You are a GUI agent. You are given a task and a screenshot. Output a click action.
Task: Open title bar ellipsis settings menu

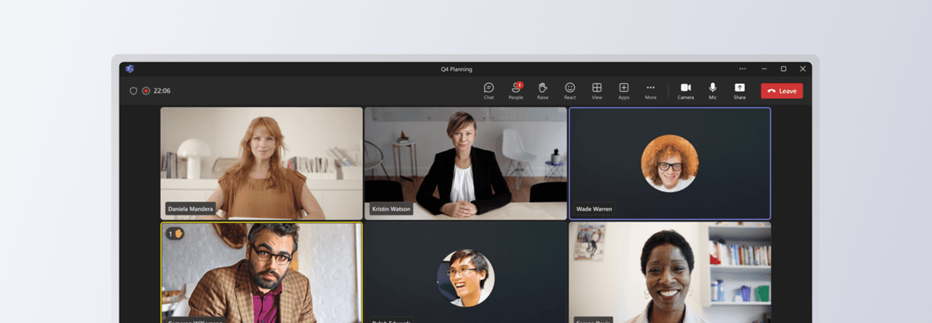pyautogui.click(x=742, y=68)
